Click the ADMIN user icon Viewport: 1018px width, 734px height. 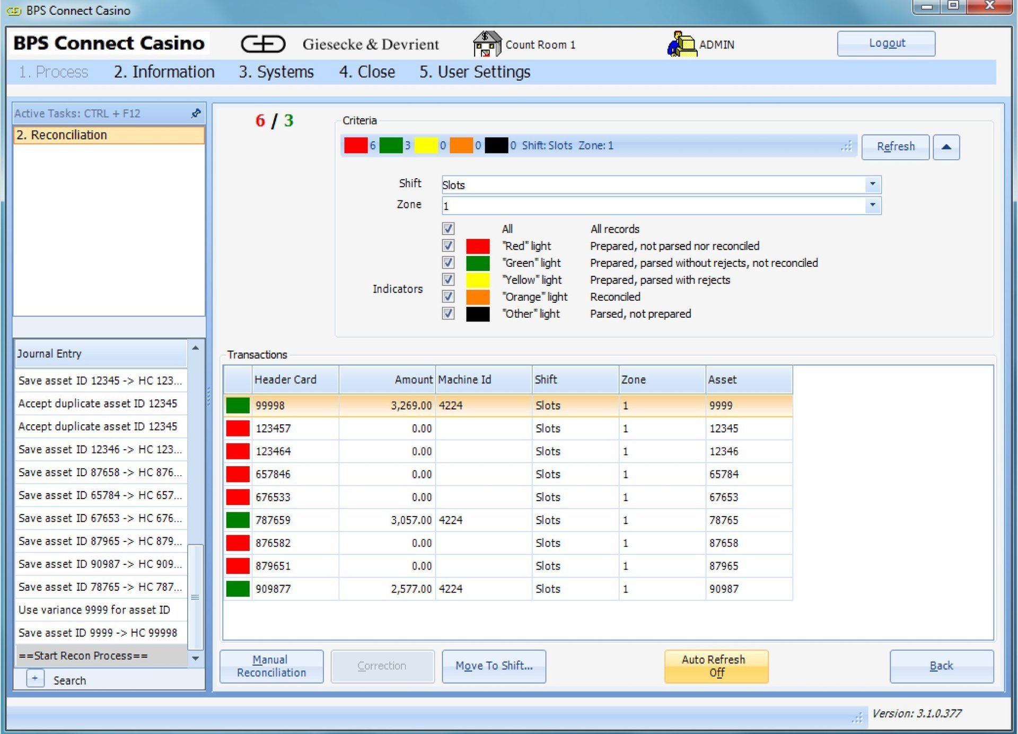[681, 44]
